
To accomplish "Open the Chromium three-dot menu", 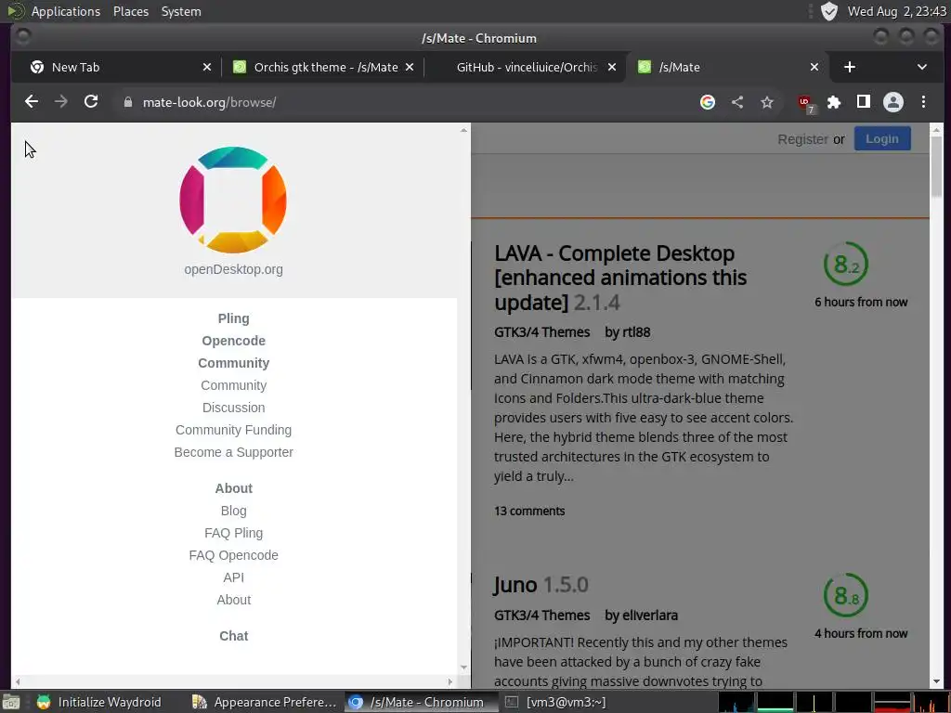I will click(923, 102).
